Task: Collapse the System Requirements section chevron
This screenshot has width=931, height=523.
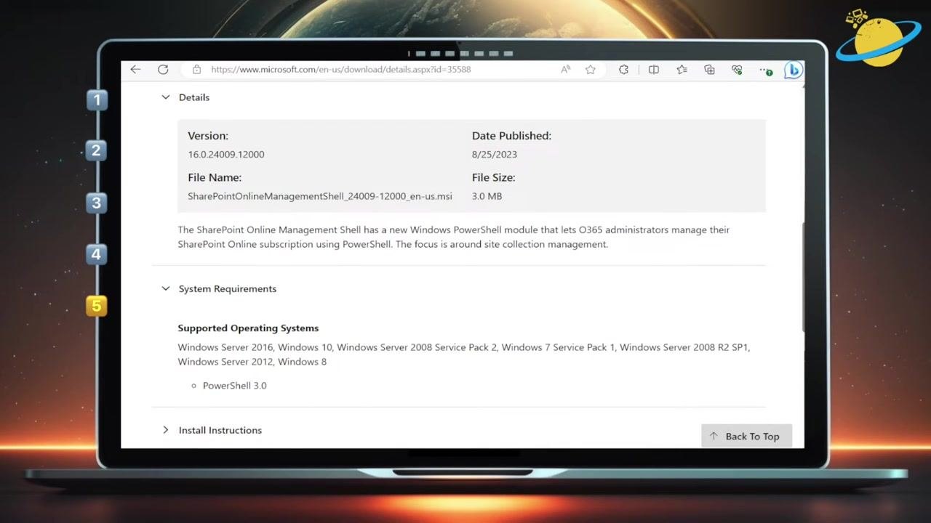Action: [x=165, y=288]
